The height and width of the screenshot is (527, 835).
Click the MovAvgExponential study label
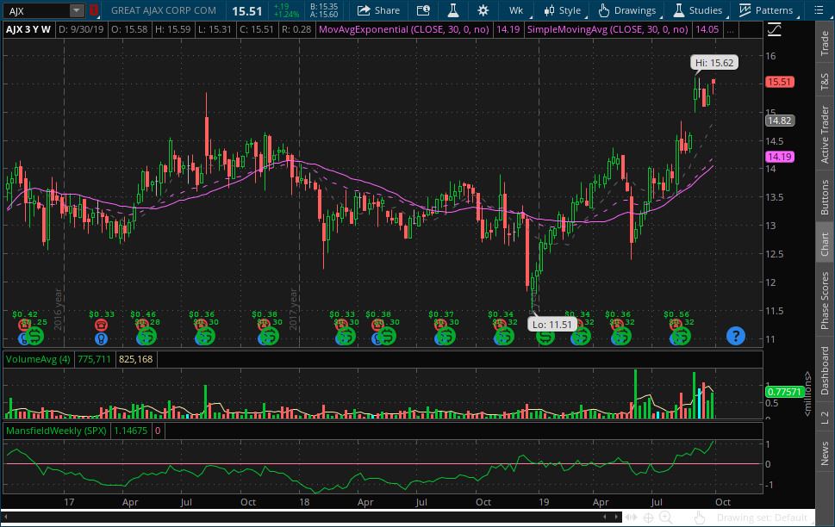point(403,29)
